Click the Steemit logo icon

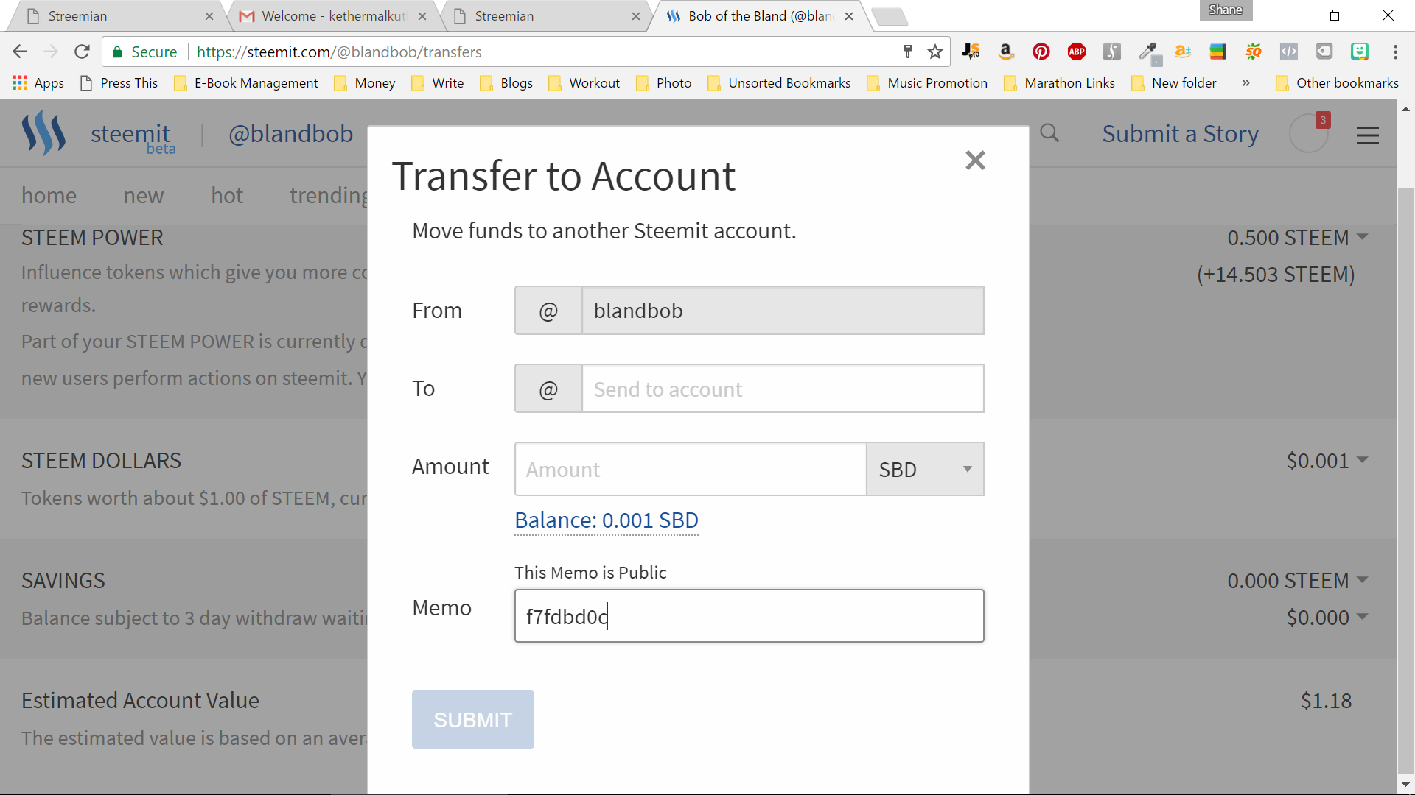pyautogui.click(x=43, y=133)
